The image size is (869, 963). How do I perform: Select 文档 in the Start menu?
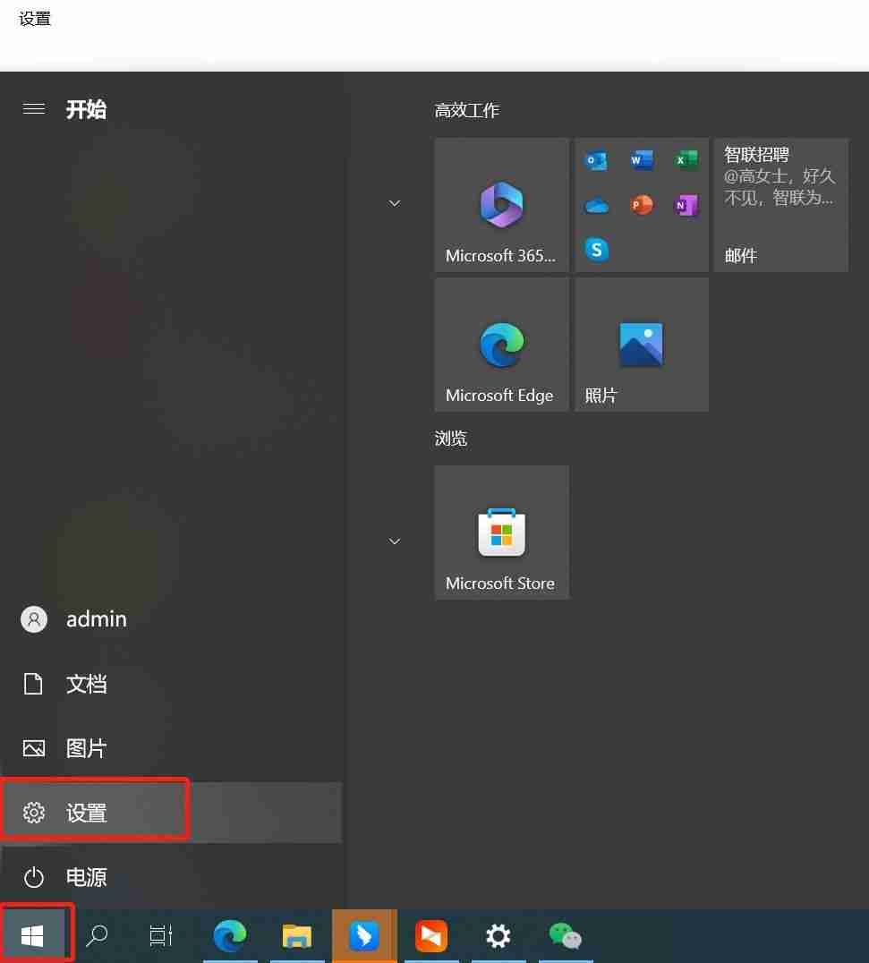pyautogui.click(x=87, y=685)
